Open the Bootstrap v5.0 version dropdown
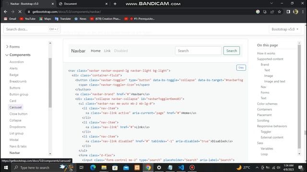This screenshot has height=172, width=307. tap(285, 29)
